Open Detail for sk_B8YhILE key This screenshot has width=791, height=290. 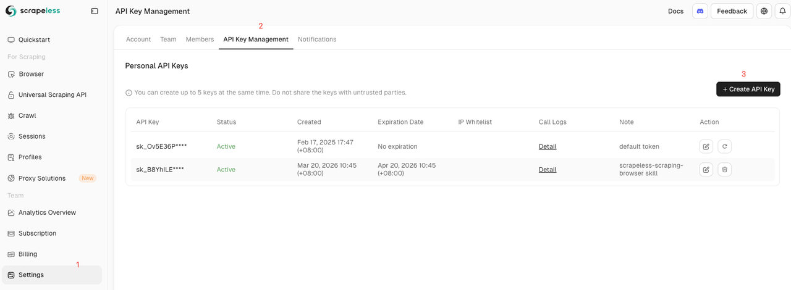click(548, 170)
